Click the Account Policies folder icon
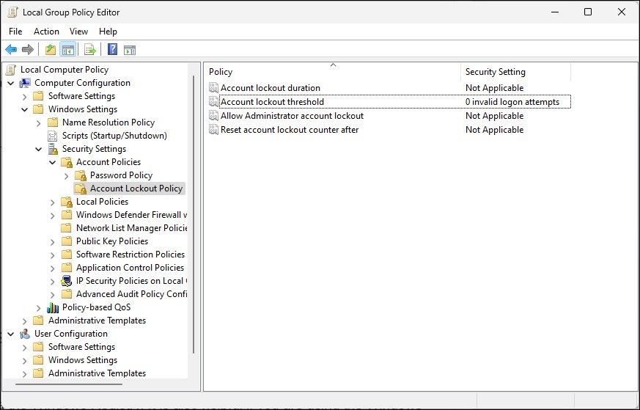This screenshot has height=410, width=640. tap(67, 162)
